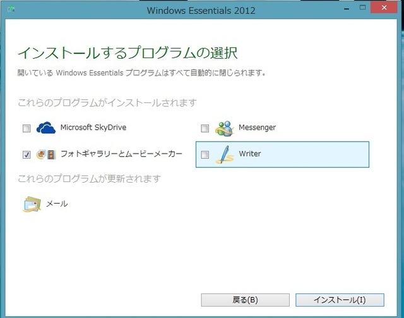This screenshot has width=404, height=318.
Task: Close the Windows Essentials 2012 window
Action: coord(384,8)
